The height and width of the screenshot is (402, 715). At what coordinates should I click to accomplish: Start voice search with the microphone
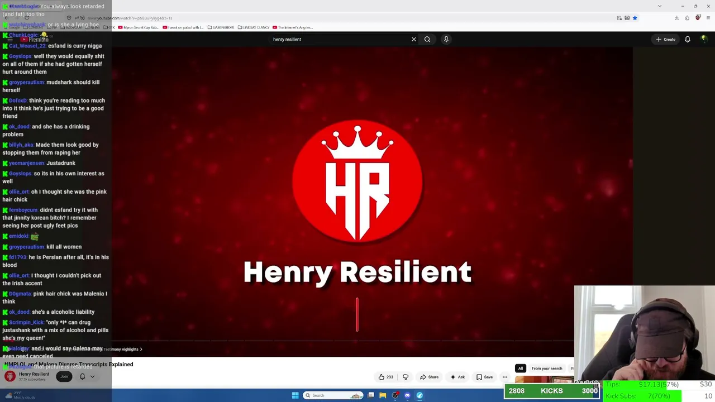446,39
